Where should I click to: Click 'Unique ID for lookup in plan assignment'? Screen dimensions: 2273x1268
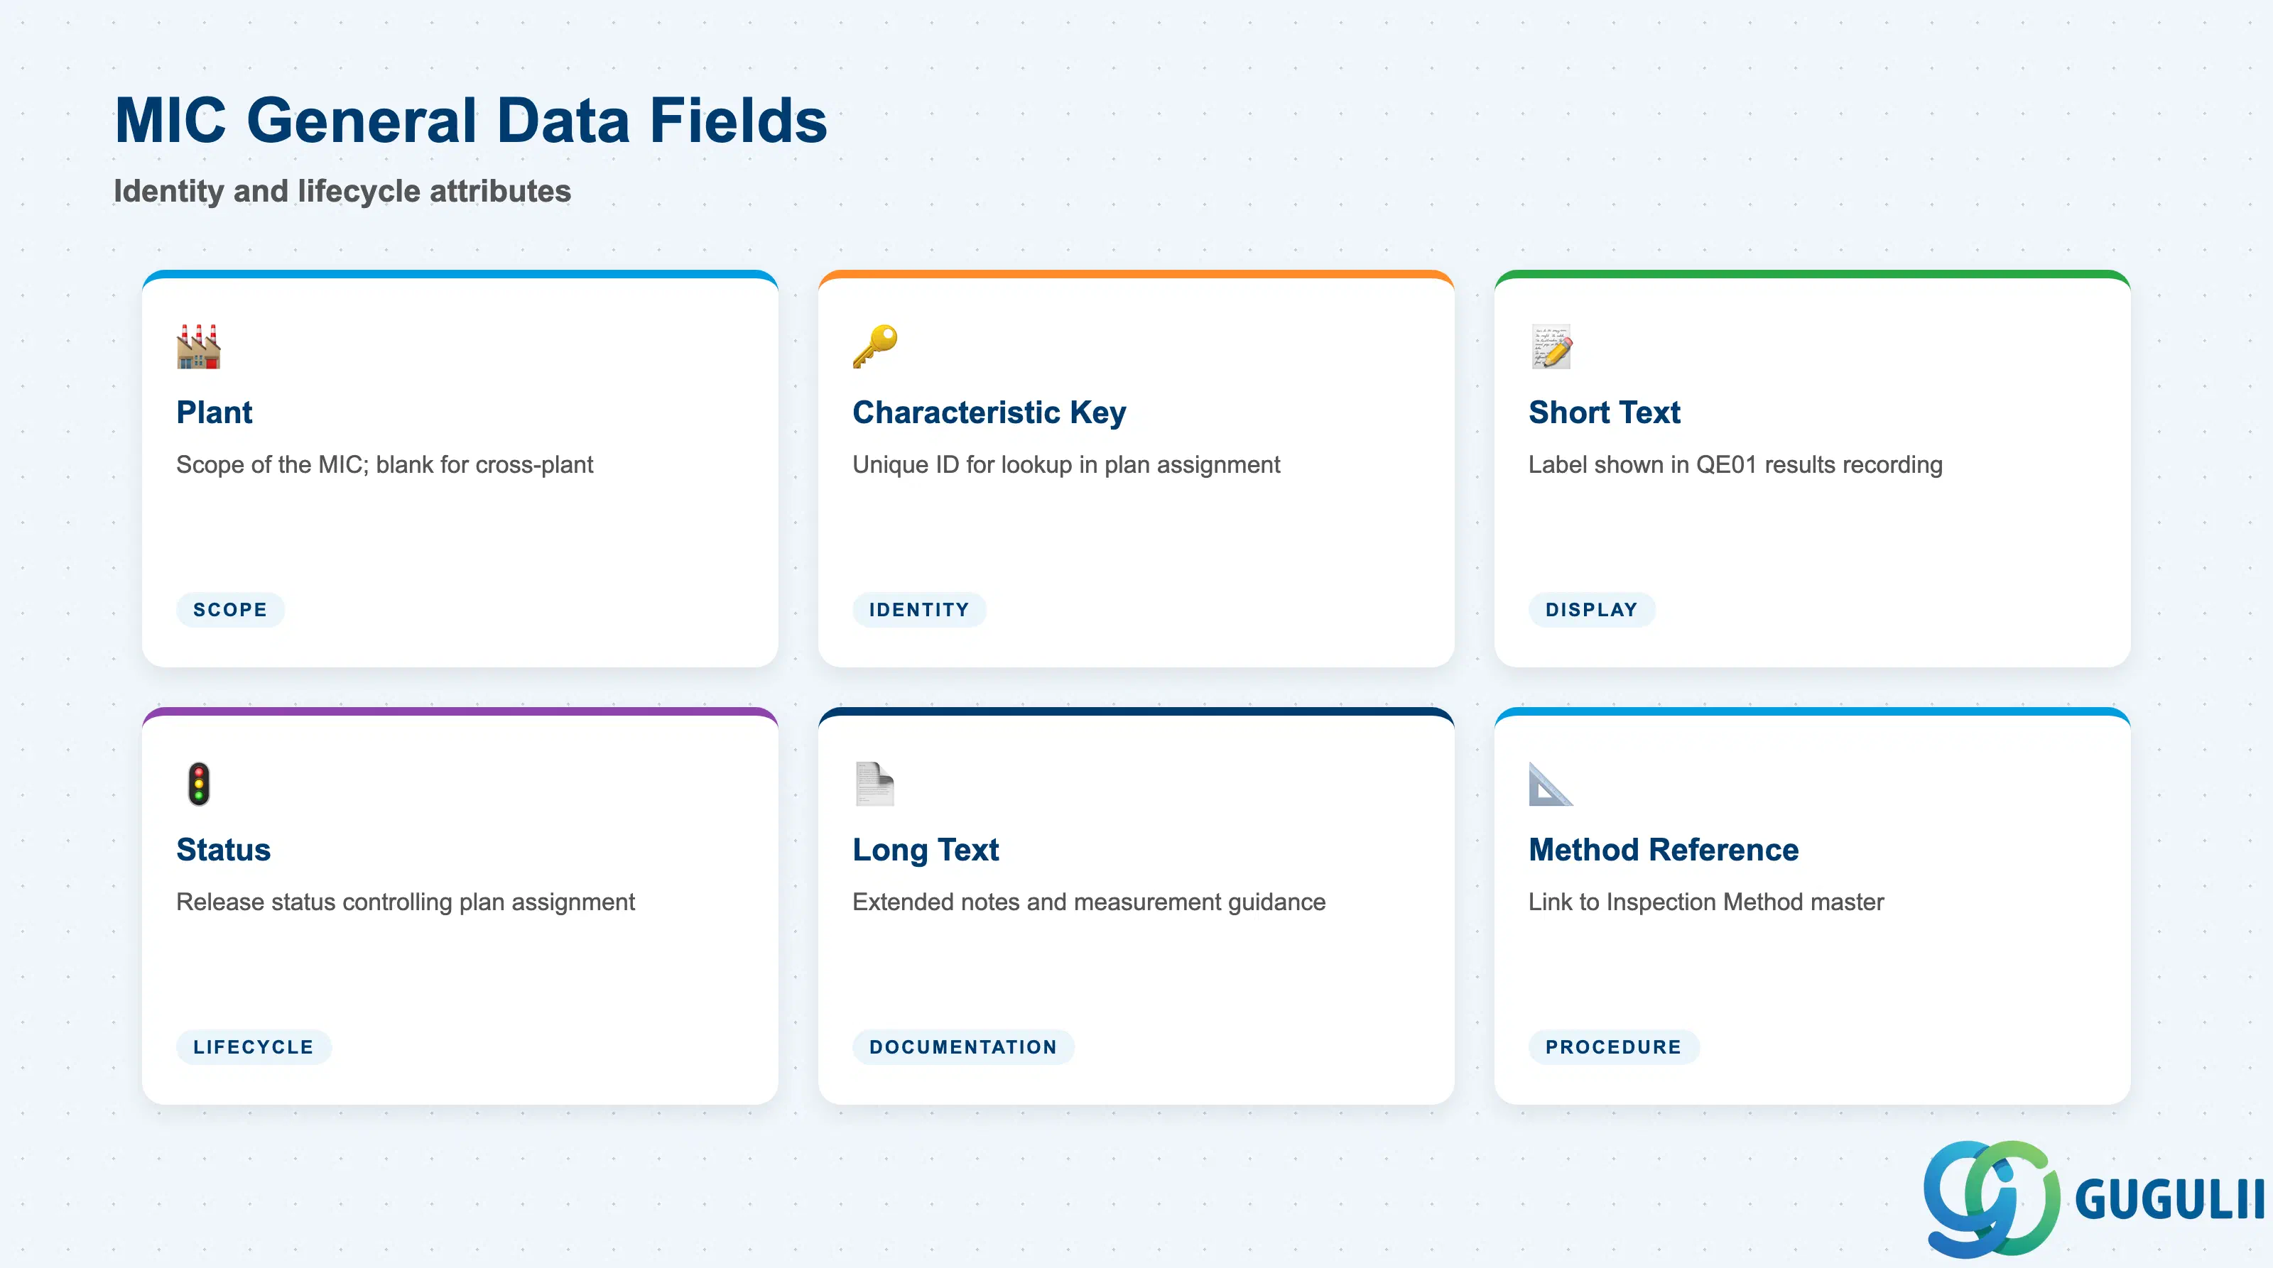(x=1066, y=465)
